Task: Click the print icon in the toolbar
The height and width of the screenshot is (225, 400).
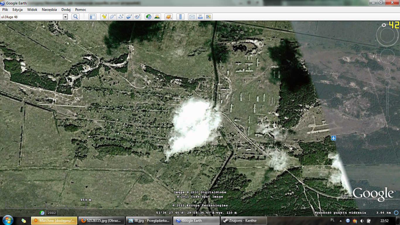Action: 200,17
